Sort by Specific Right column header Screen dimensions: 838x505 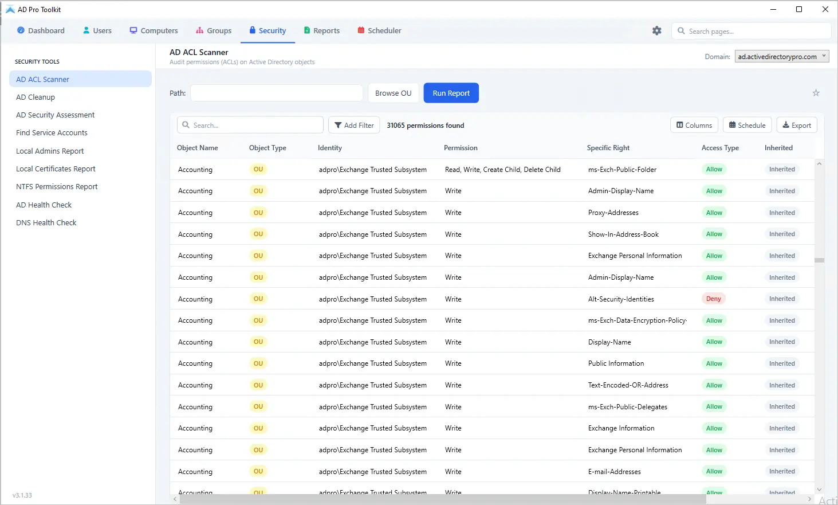[608, 147]
